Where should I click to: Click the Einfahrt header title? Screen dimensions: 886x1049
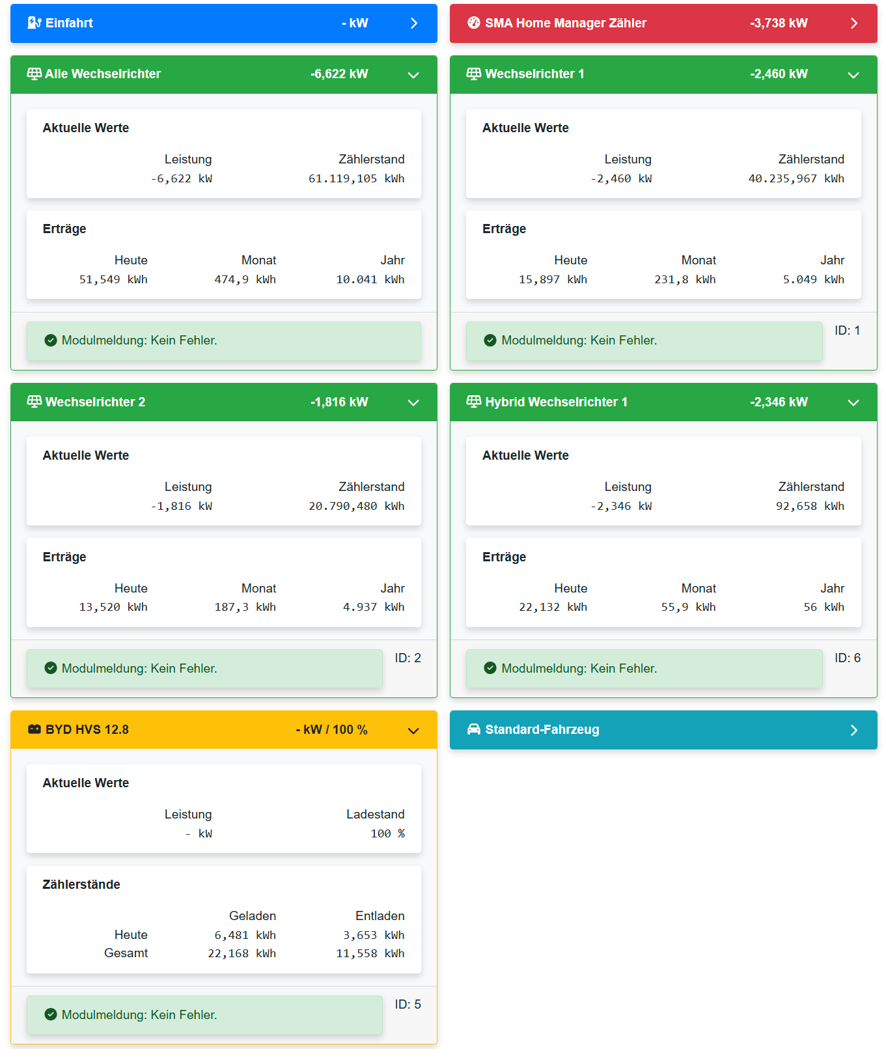click(x=69, y=23)
